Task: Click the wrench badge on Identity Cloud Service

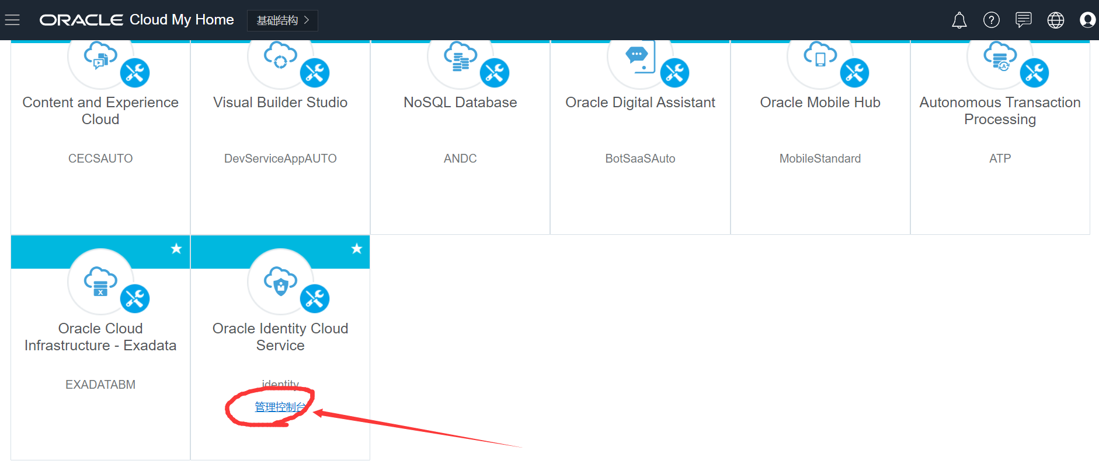Action: pos(315,298)
